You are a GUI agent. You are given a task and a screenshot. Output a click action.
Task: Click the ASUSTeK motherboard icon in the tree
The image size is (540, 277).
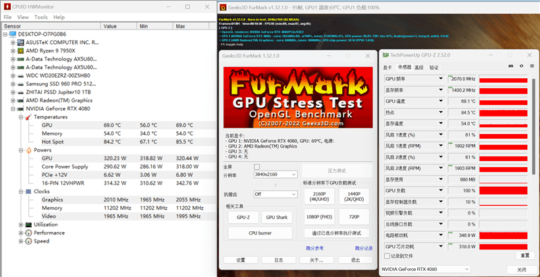[21, 42]
